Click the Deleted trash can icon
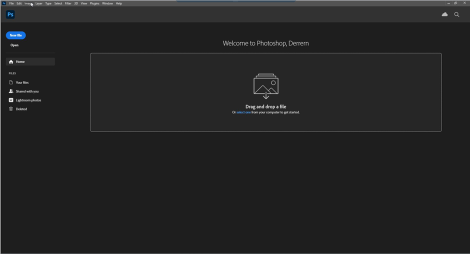The width and height of the screenshot is (470, 254). tap(11, 109)
